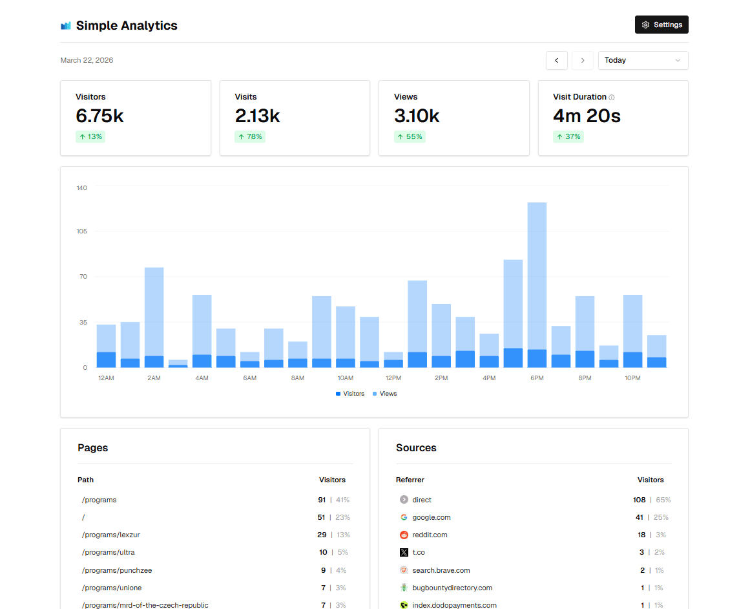This screenshot has height=609, width=750.
Task: Select the t.co referrer text
Action: click(x=419, y=552)
